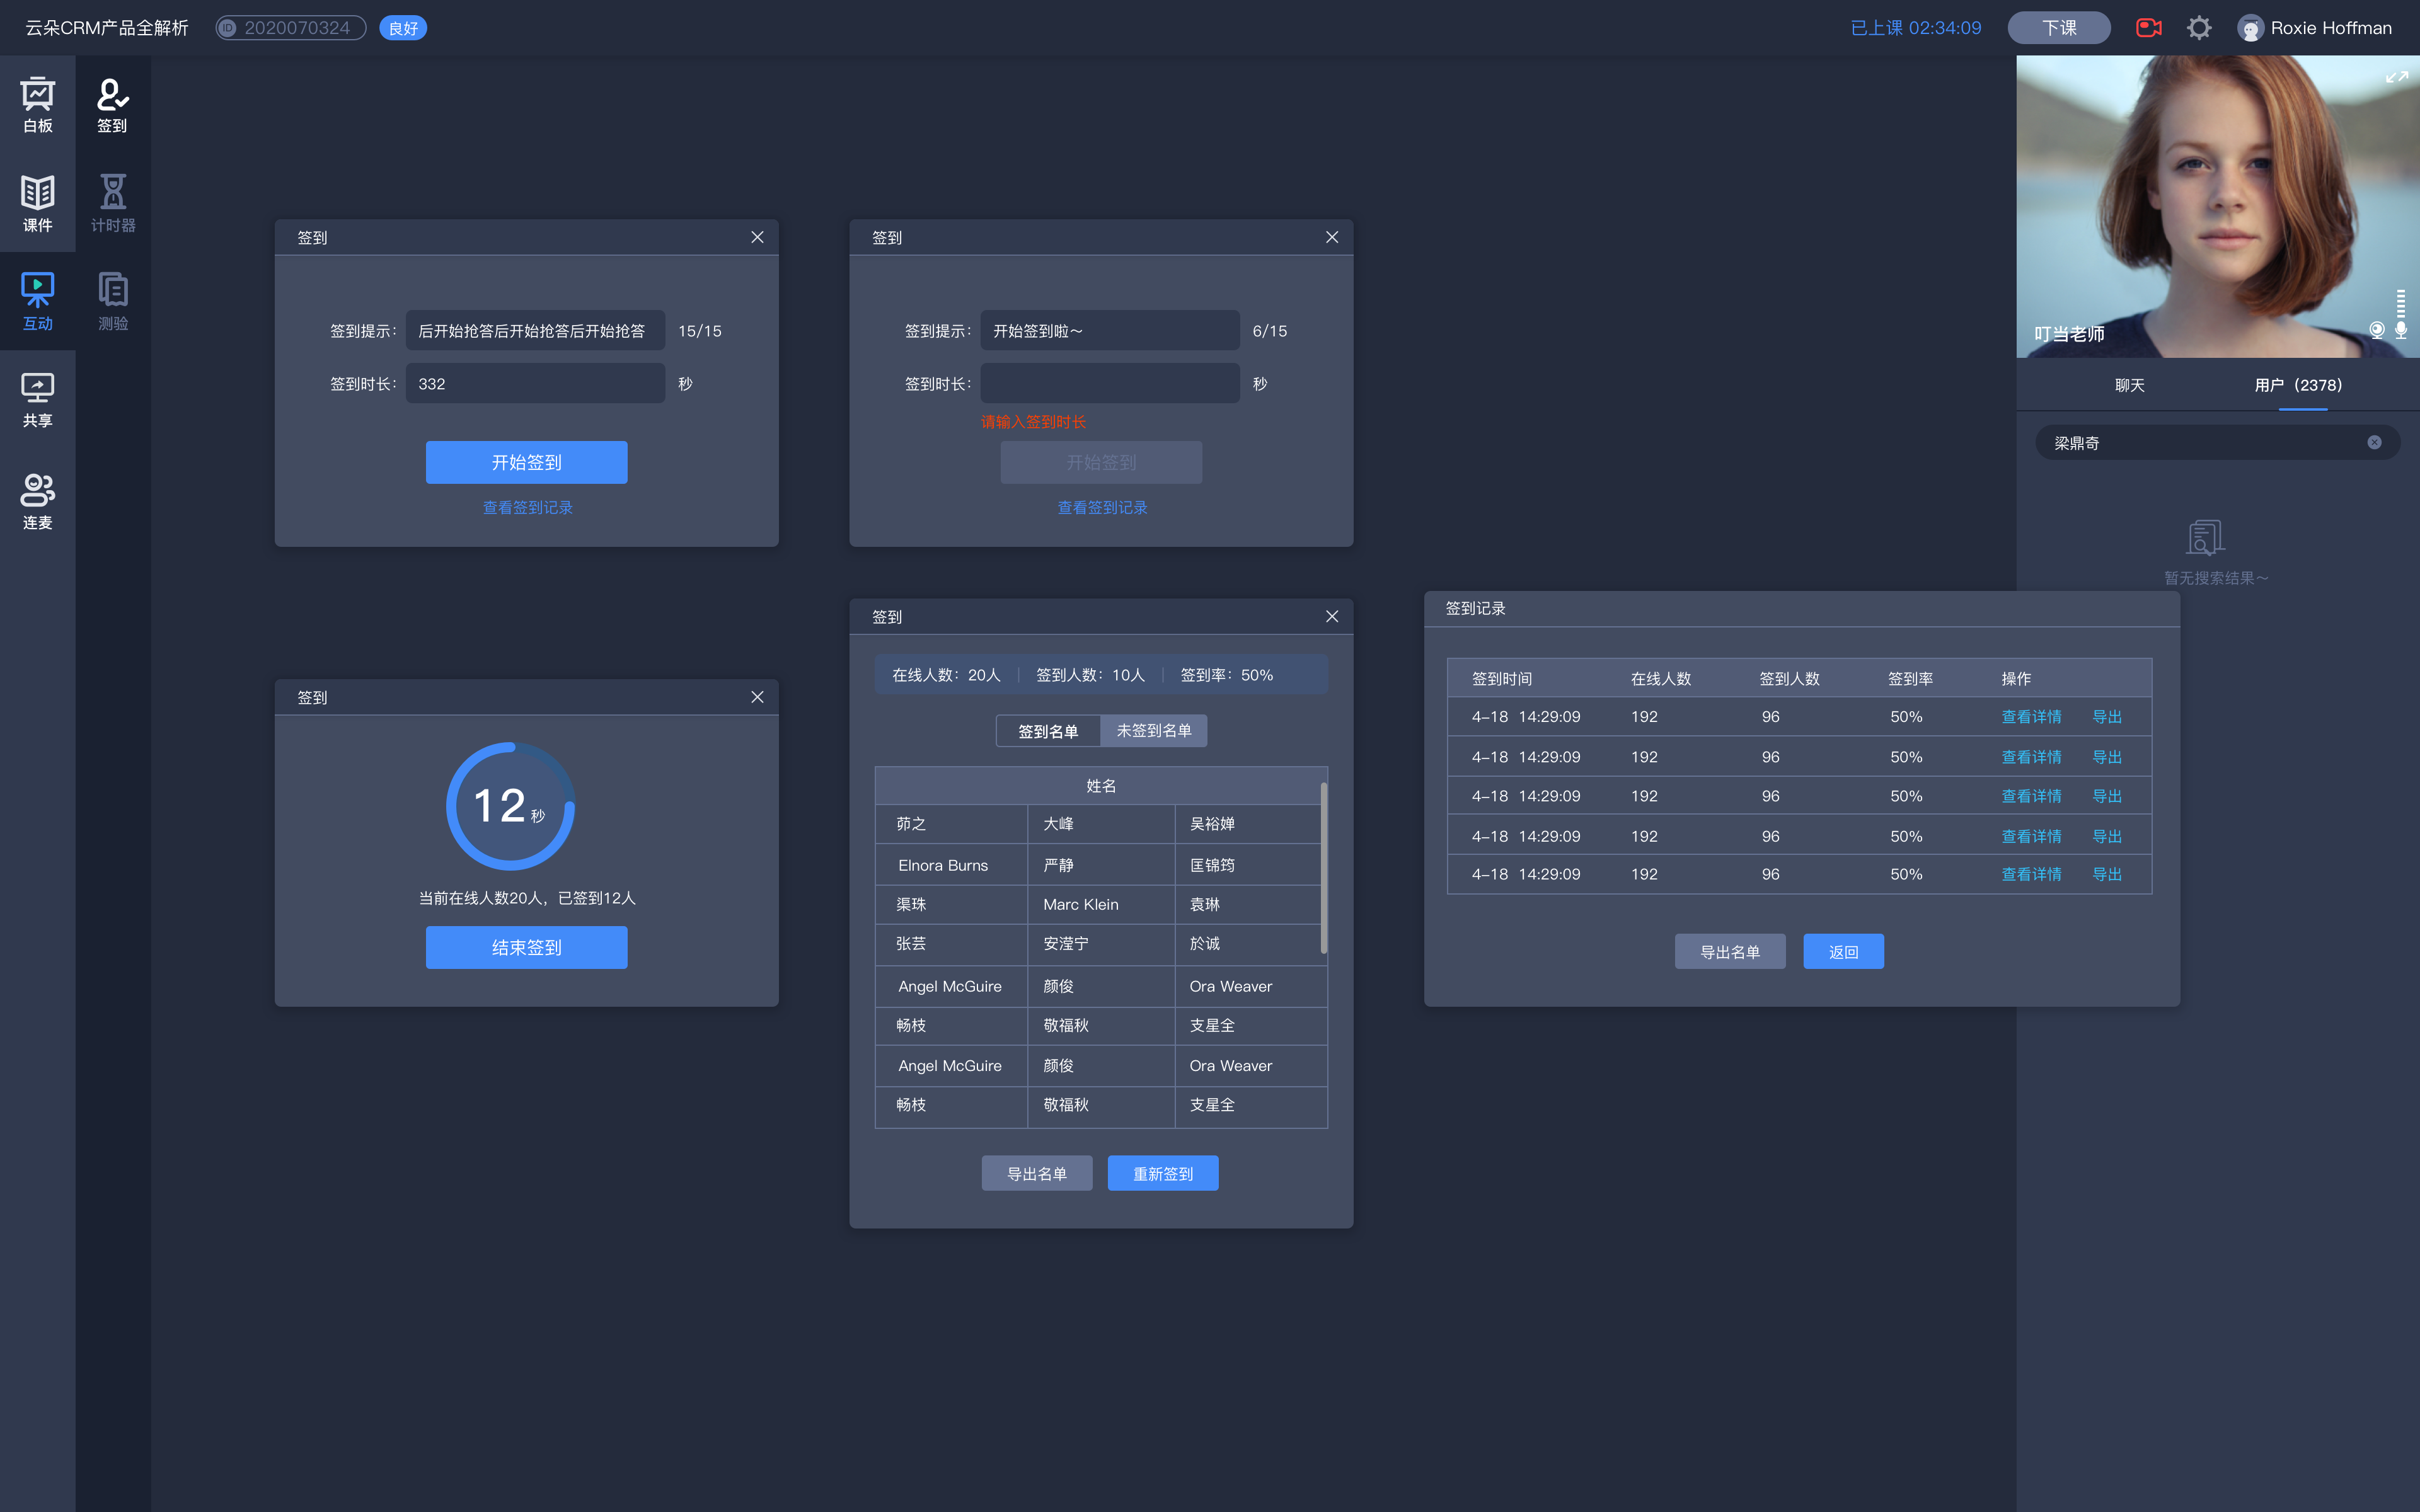
Task: Click 查看签到记录 link in first dialog
Action: 528,507
